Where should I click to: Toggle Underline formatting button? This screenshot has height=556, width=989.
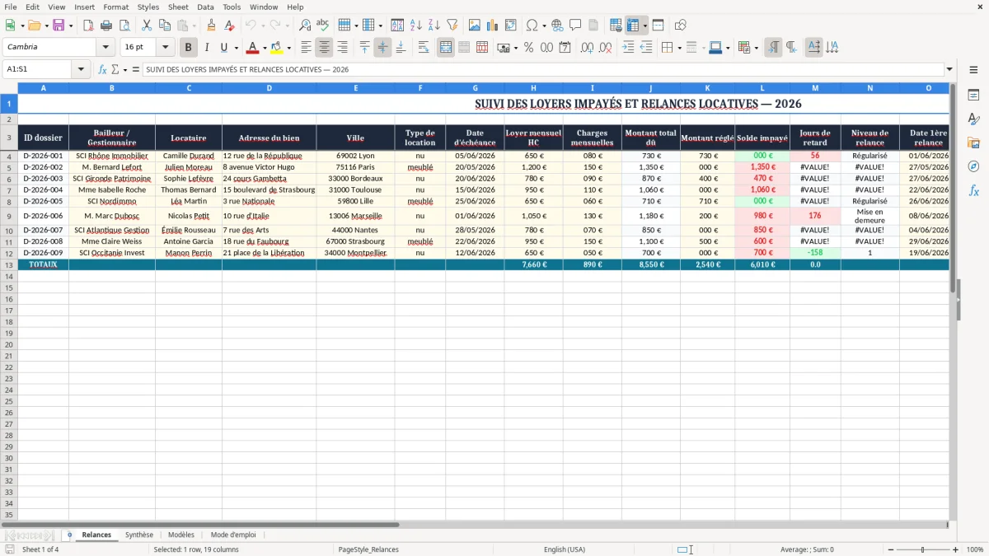pos(223,48)
